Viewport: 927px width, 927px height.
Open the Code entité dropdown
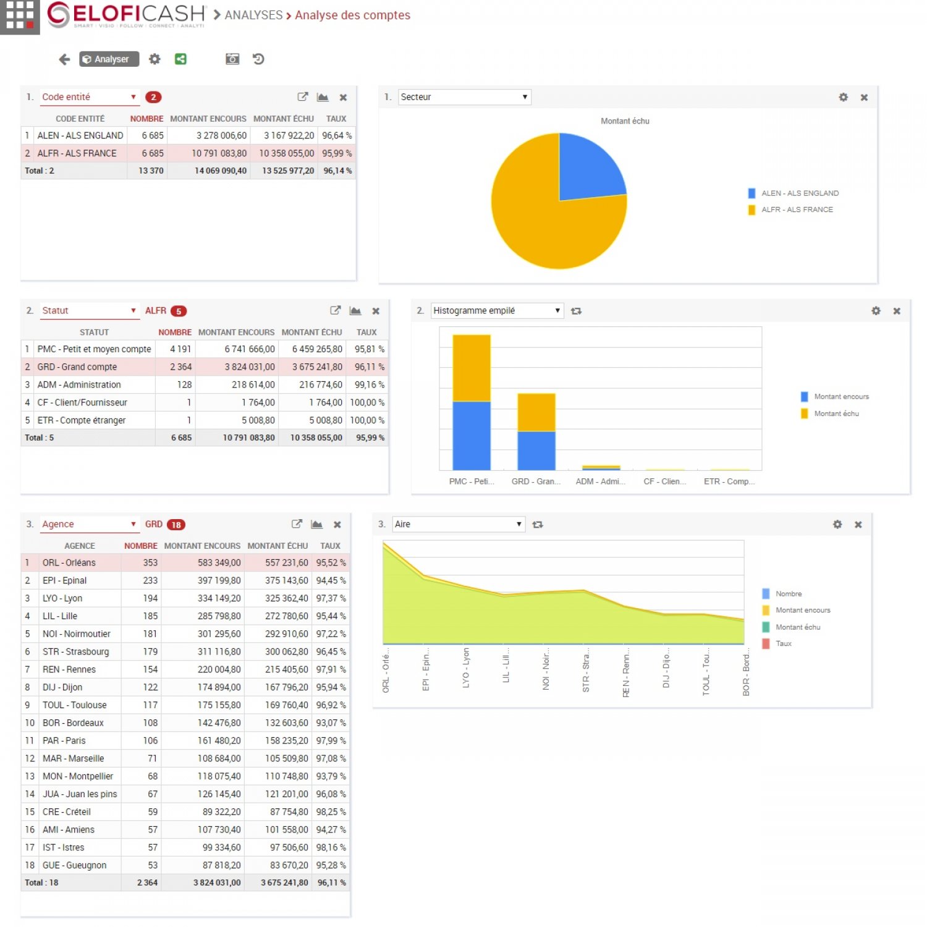click(x=90, y=97)
